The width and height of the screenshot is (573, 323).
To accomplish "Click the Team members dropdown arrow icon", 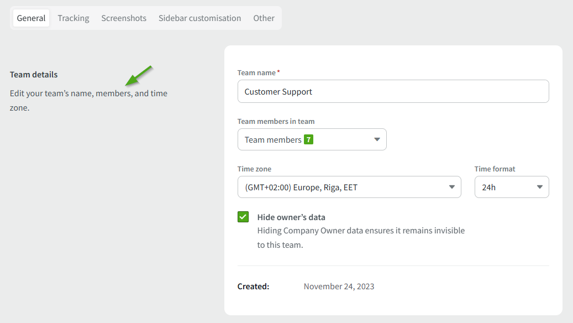I will tap(377, 140).
